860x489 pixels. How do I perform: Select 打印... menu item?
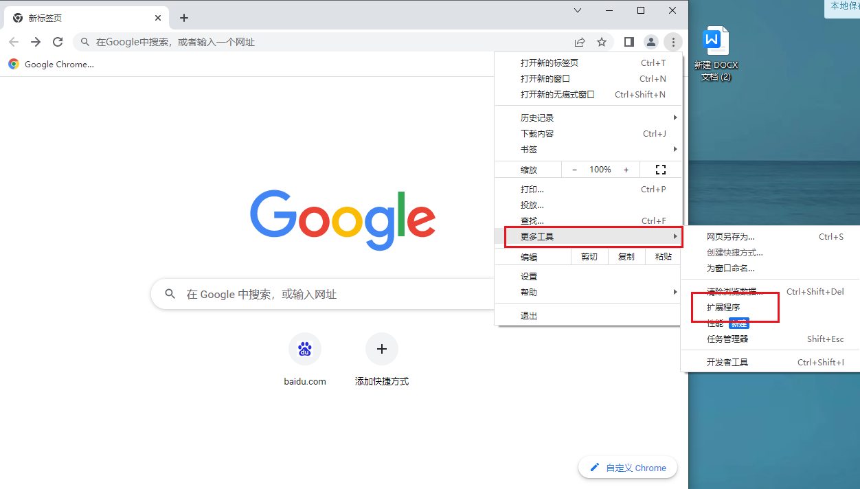coord(588,189)
